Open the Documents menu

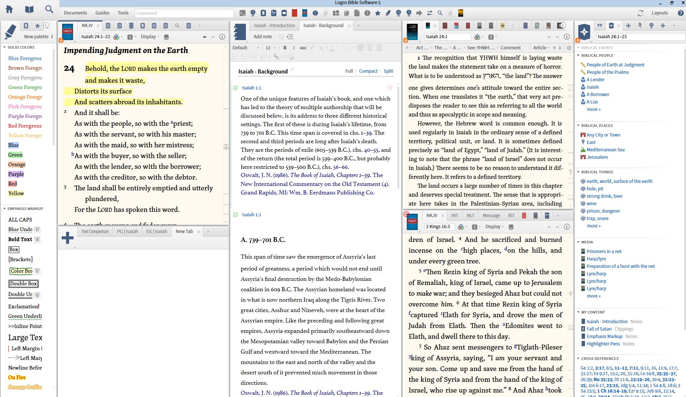tap(75, 13)
